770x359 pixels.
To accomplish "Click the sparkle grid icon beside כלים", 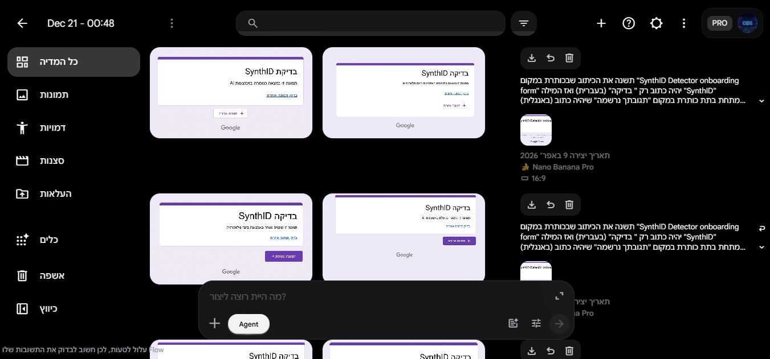I will pos(22,240).
